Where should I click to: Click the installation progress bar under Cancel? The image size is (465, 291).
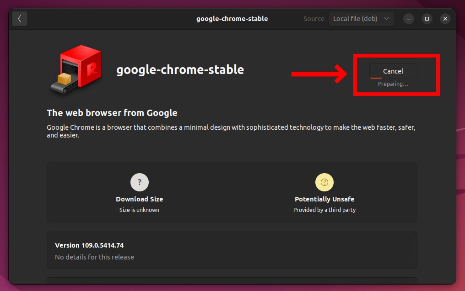[393, 78]
